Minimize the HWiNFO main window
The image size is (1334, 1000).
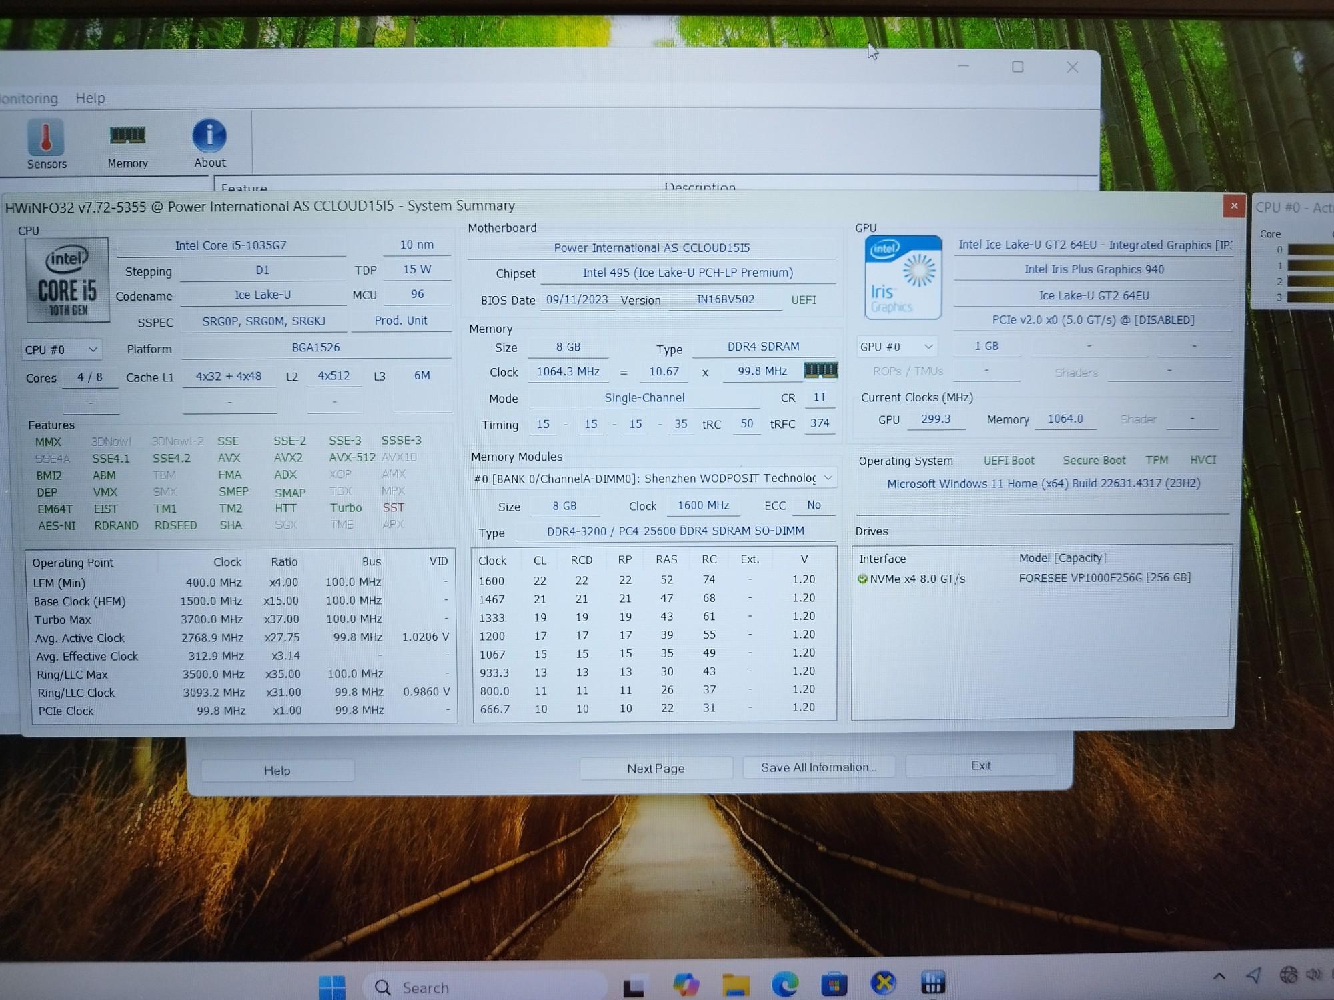pyautogui.click(x=963, y=66)
